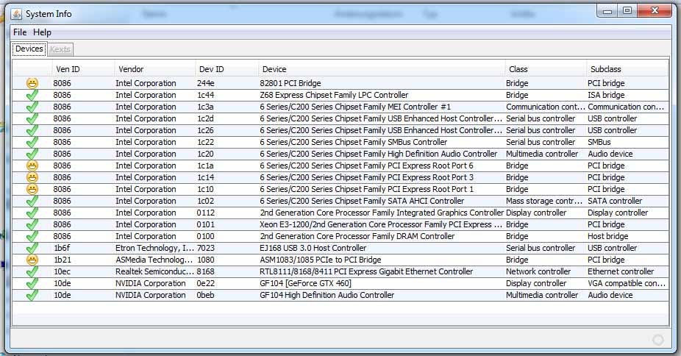
Task: Click checkmark for High Definition Audio 1c20 row
Action: click(x=32, y=153)
